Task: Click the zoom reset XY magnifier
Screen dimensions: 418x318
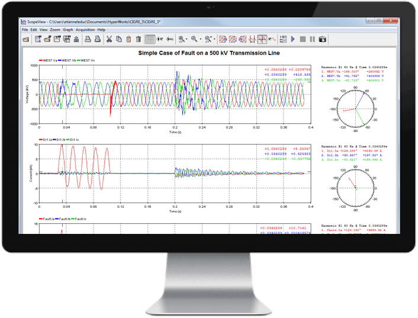Action: click(x=208, y=40)
